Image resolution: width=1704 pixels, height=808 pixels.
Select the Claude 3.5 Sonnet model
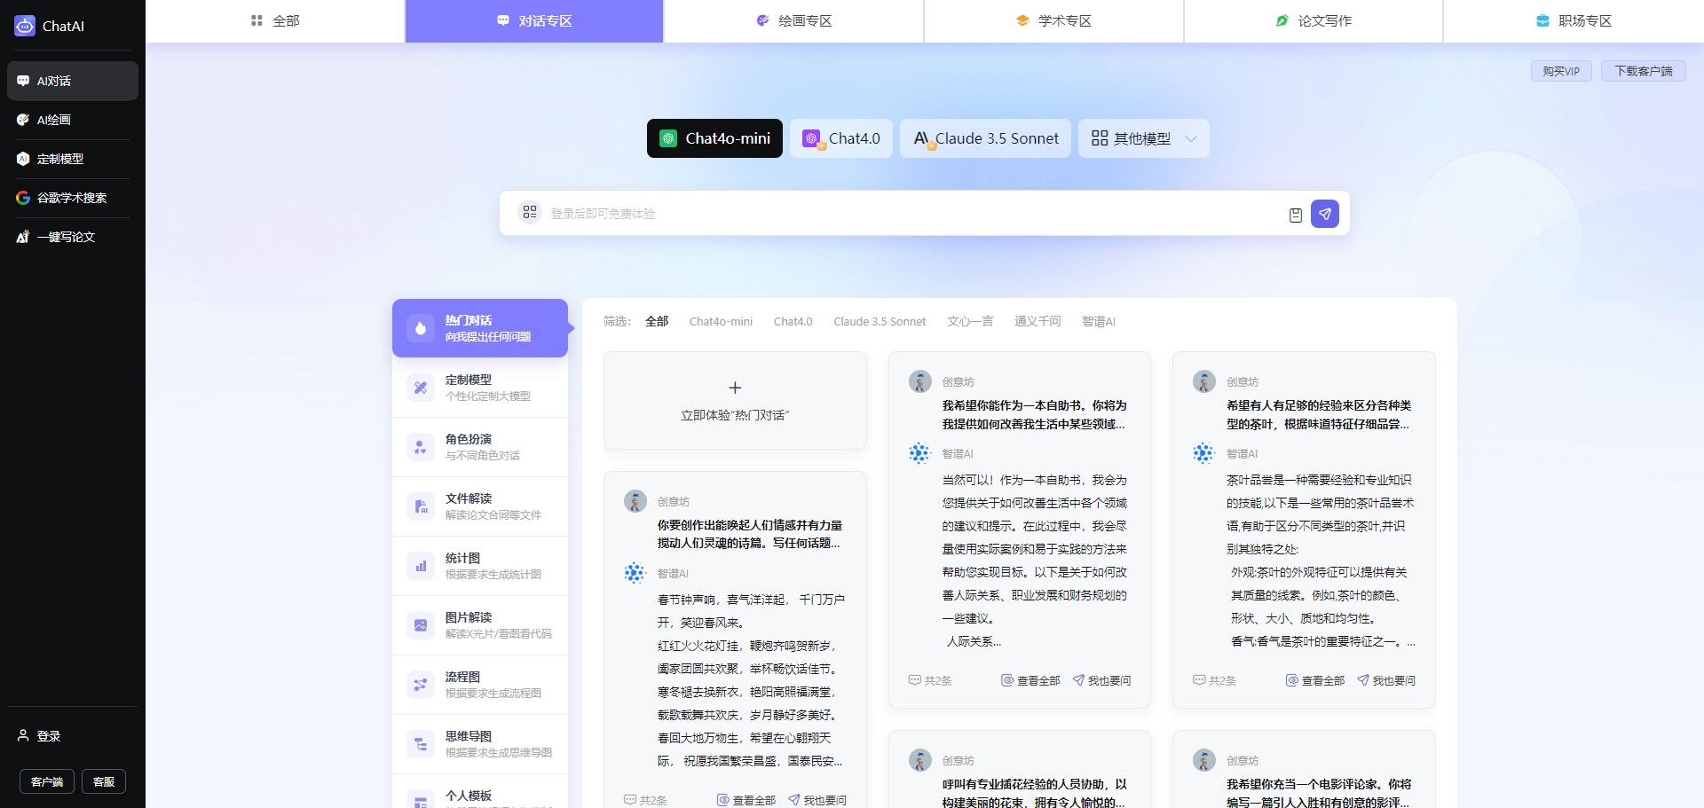pos(985,138)
